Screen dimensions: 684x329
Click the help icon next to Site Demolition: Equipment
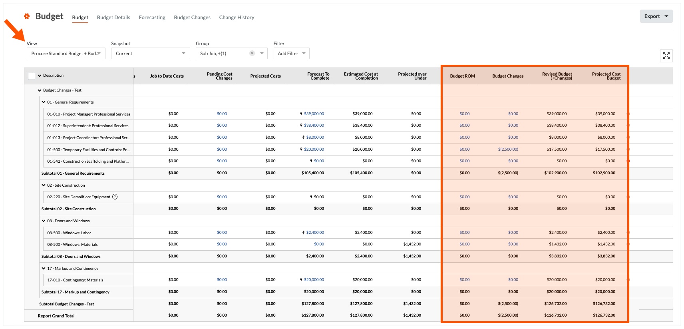(x=115, y=197)
